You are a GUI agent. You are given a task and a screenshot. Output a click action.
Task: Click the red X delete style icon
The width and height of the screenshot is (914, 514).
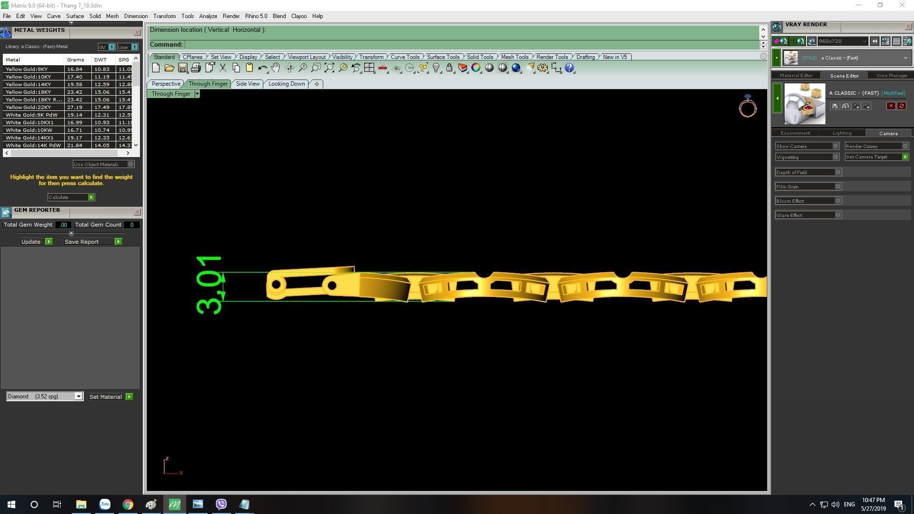click(x=891, y=106)
